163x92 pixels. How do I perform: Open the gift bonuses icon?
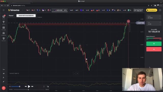4,33
